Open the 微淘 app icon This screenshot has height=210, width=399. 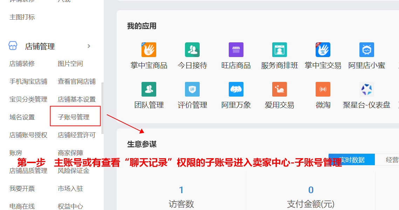pyautogui.click(x=323, y=89)
